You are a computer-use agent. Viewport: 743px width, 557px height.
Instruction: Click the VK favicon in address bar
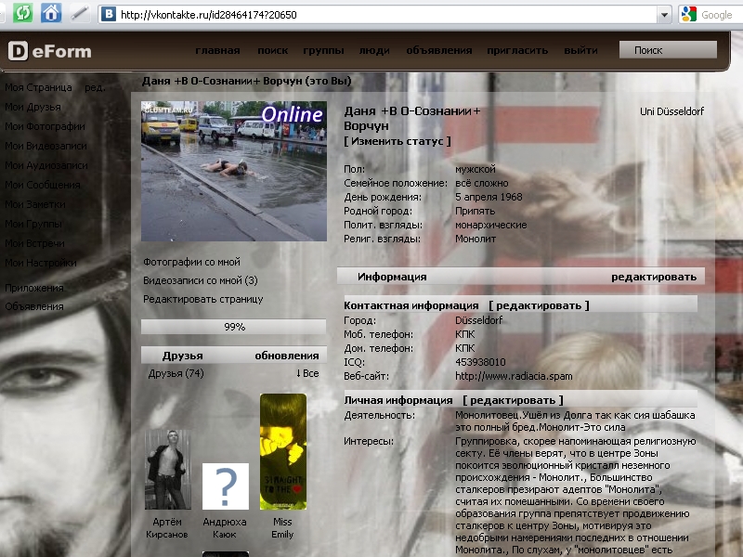coord(110,15)
